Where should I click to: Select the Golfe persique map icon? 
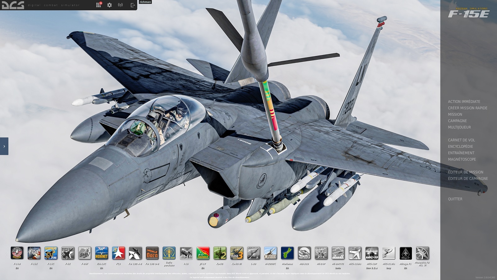coord(169,253)
